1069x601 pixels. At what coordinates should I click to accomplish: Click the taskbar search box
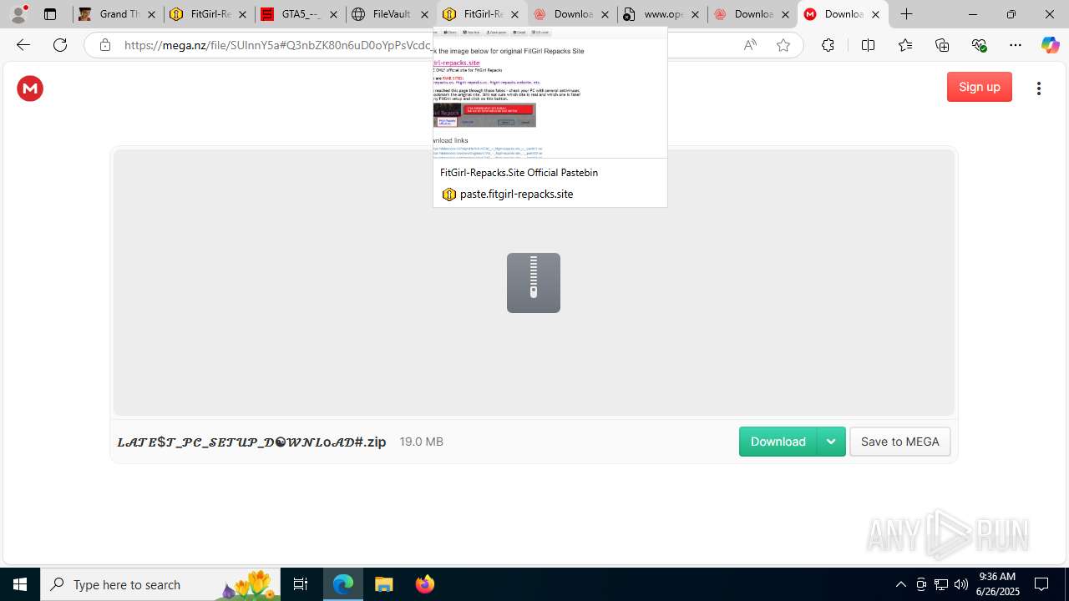[x=160, y=584]
